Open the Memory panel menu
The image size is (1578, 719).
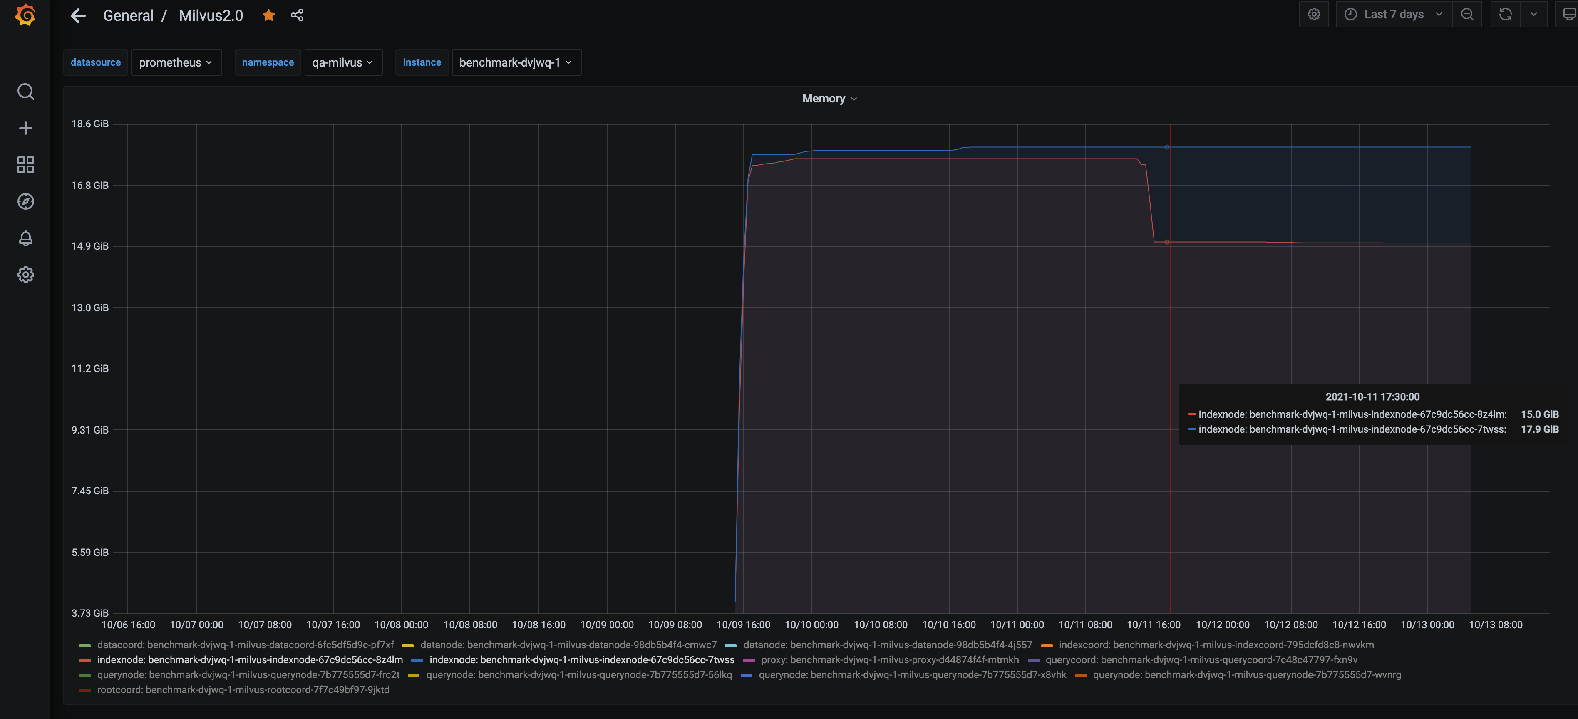[829, 98]
